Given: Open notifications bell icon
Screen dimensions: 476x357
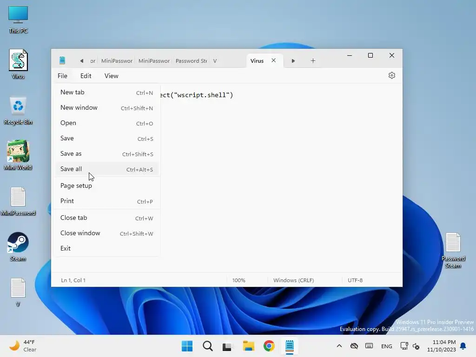Looking at the screenshot, I should 463,346.
